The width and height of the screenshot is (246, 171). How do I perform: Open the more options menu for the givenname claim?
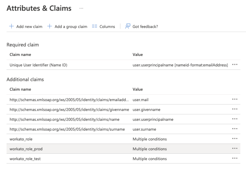(235, 109)
